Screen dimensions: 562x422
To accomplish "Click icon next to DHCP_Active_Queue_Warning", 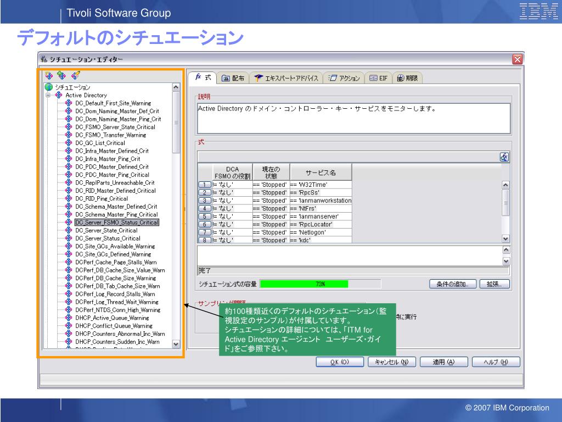I will pyautogui.click(x=69, y=318).
